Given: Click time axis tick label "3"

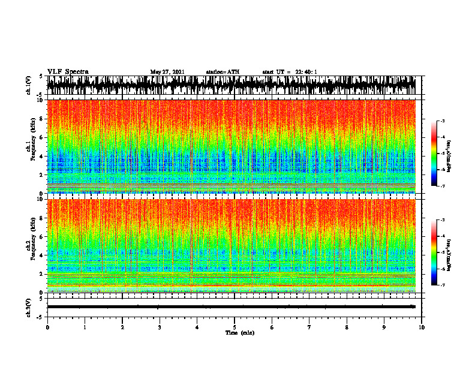Looking at the screenshot, I should (x=160, y=327).
